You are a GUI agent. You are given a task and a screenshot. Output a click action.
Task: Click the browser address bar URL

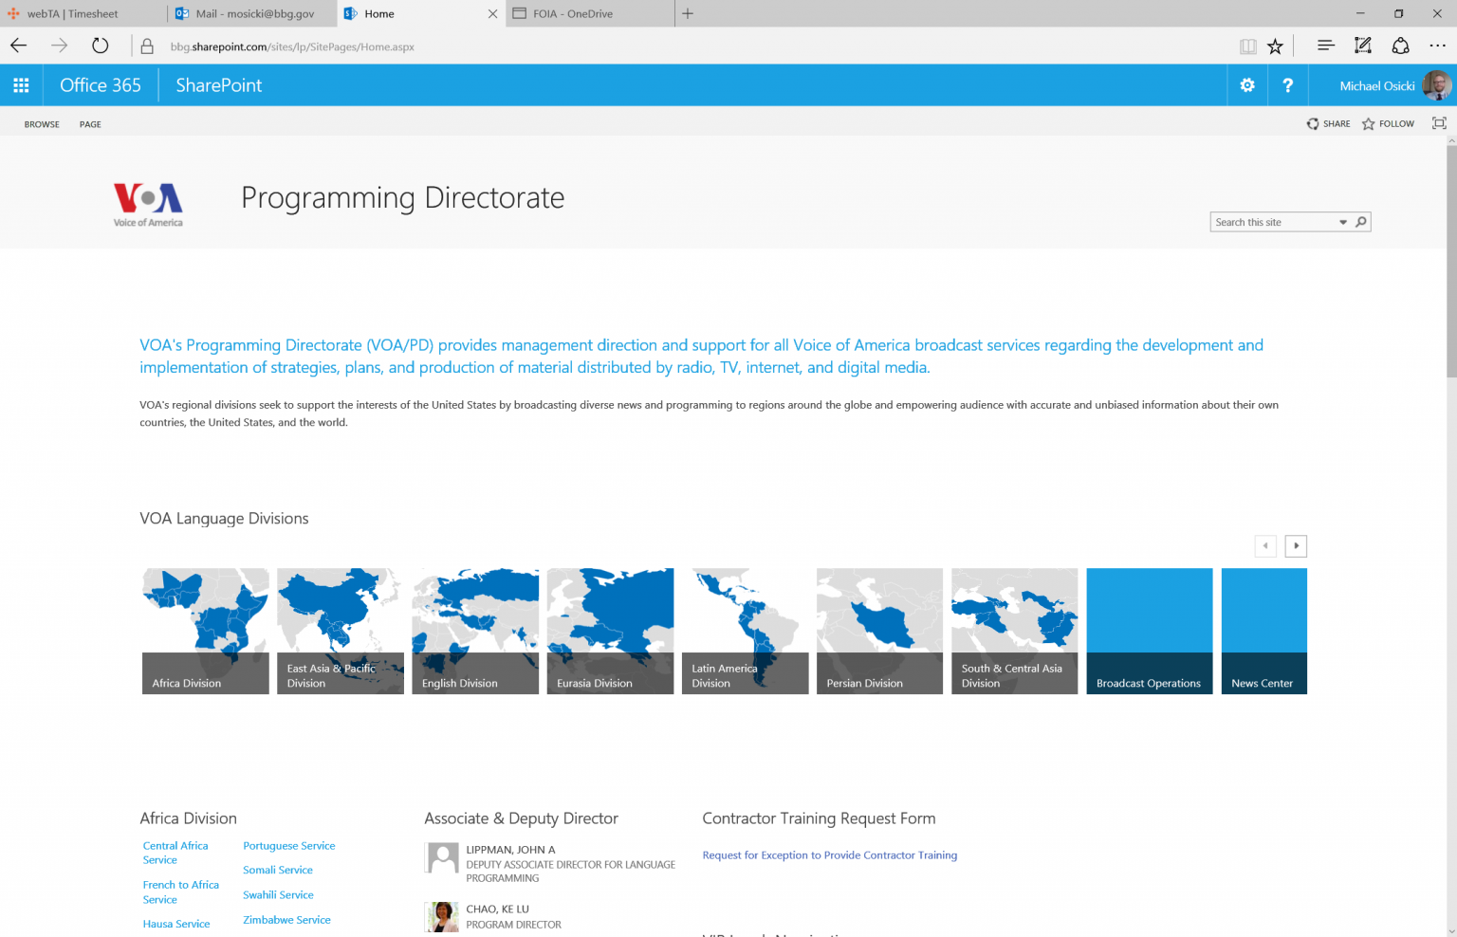coord(292,46)
